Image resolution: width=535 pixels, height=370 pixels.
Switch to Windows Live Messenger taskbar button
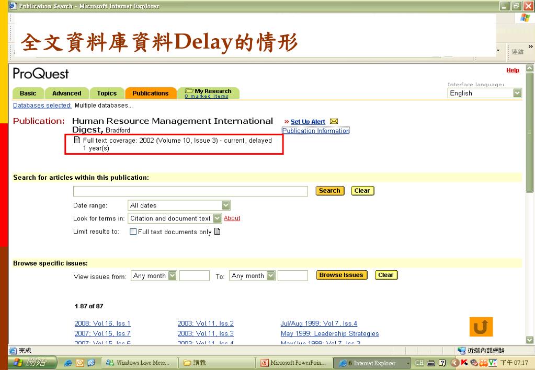coord(140,363)
